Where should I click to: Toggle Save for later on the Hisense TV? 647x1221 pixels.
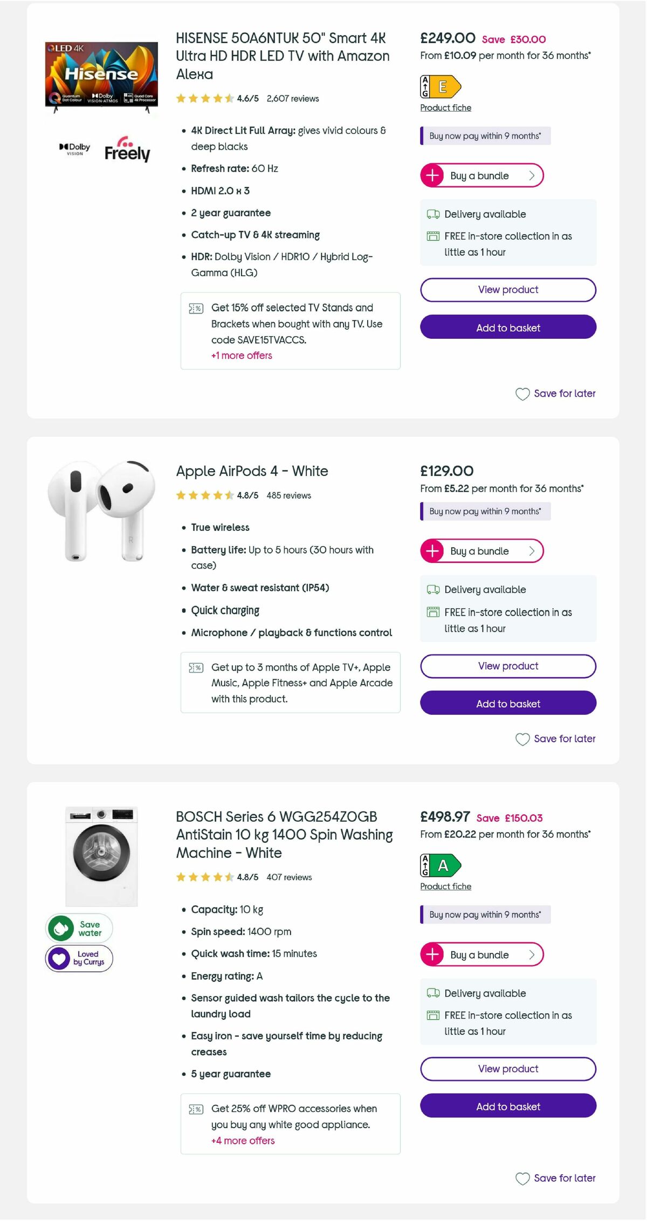tap(555, 393)
